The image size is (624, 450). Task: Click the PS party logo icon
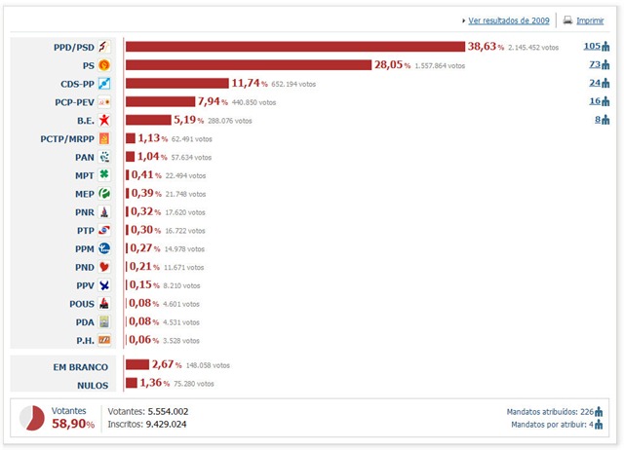coord(104,65)
